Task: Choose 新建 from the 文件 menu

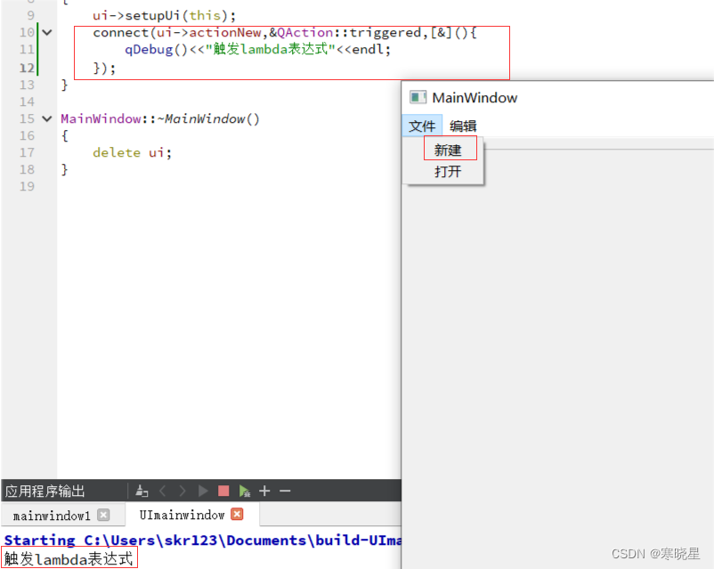Action: (x=448, y=150)
